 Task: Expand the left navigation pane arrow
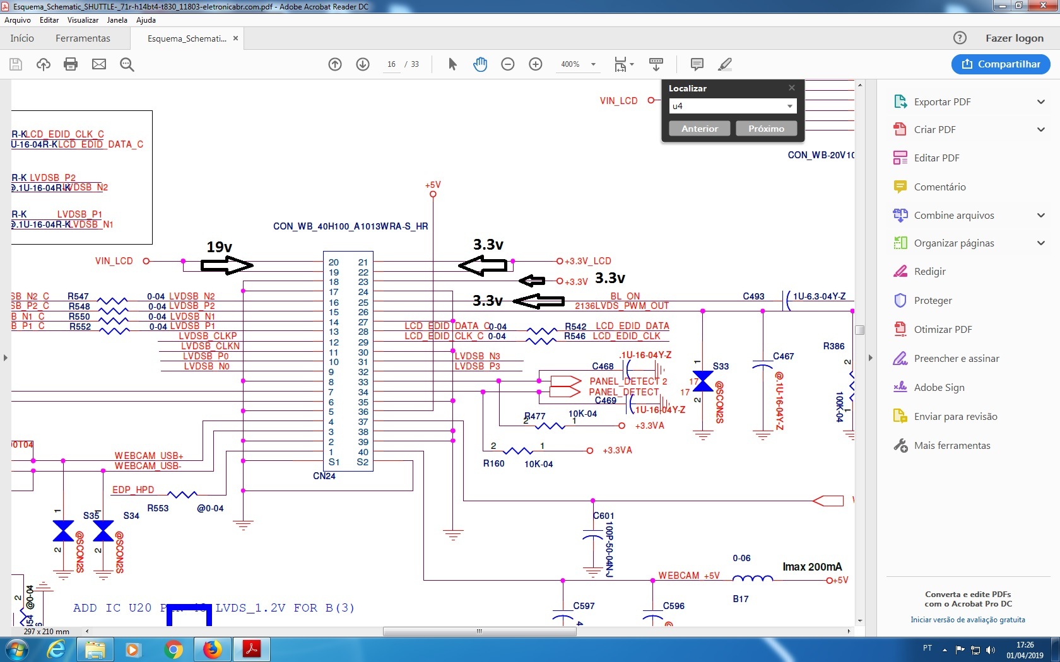click(x=6, y=357)
